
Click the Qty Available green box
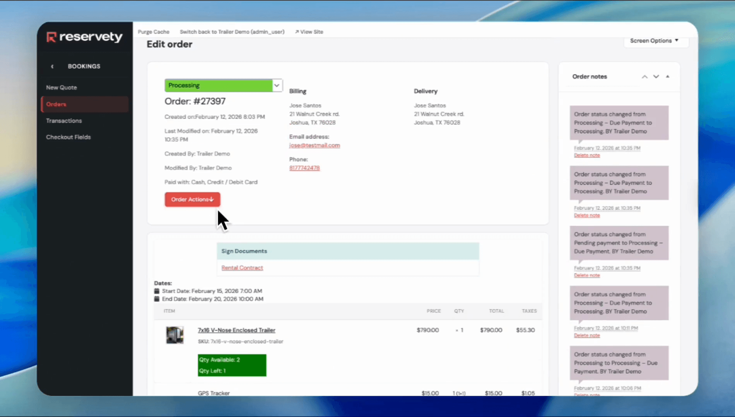pyautogui.click(x=232, y=365)
